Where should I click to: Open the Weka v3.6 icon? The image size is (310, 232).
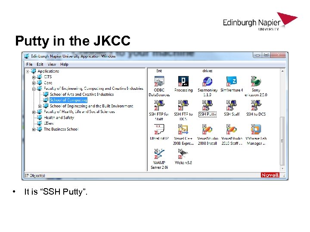pyautogui.click(x=183, y=154)
